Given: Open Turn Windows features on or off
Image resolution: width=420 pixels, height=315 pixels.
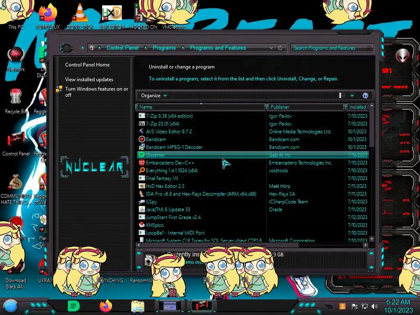Looking at the screenshot, I should click(97, 92).
